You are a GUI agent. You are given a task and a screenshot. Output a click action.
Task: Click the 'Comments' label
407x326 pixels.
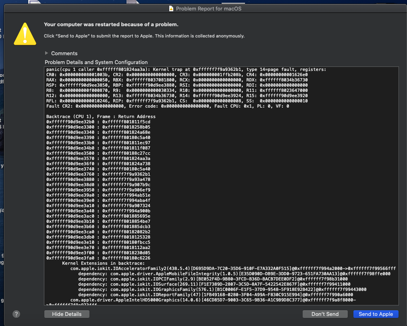click(x=64, y=53)
